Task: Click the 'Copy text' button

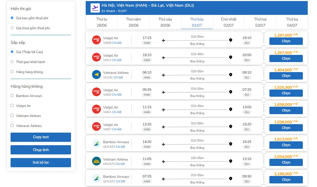Action: [41, 137]
